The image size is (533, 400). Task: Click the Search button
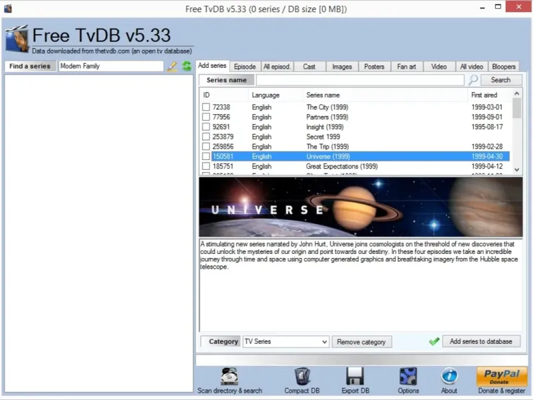tap(501, 80)
